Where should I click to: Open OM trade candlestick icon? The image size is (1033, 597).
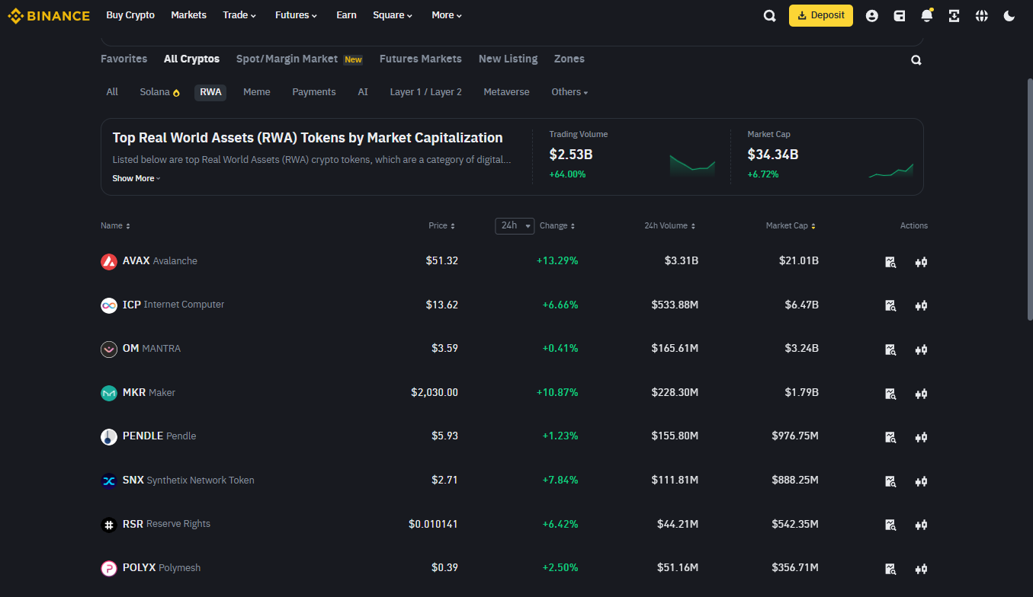click(921, 350)
